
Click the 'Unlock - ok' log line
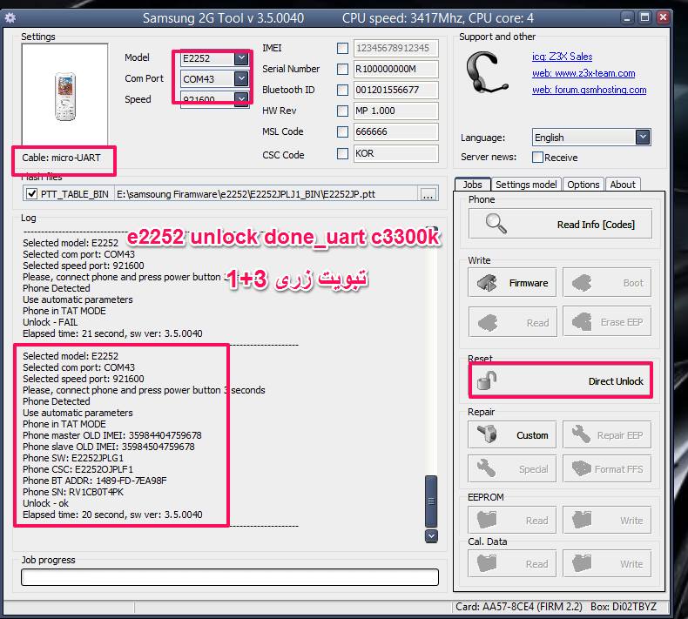click(45, 503)
